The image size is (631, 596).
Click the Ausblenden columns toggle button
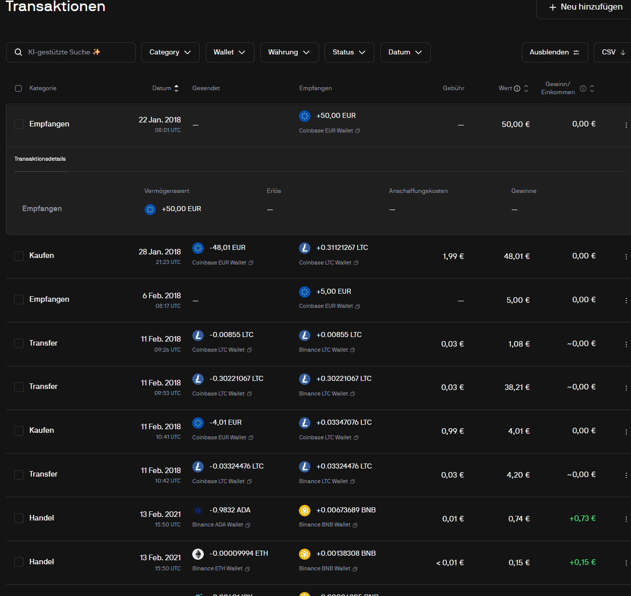tap(555, 52)
